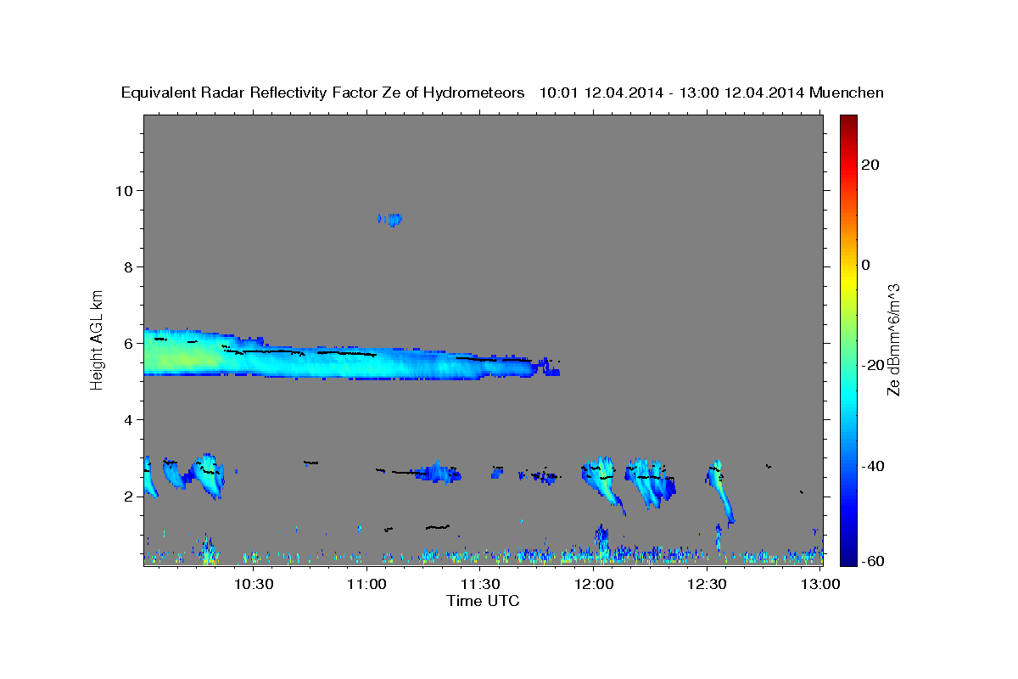Click the colorbar value label 20
1018x679 pixels.
[x=870, y=165]
